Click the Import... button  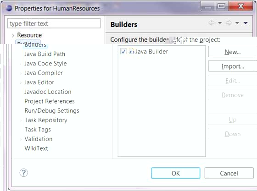[233, 66]
